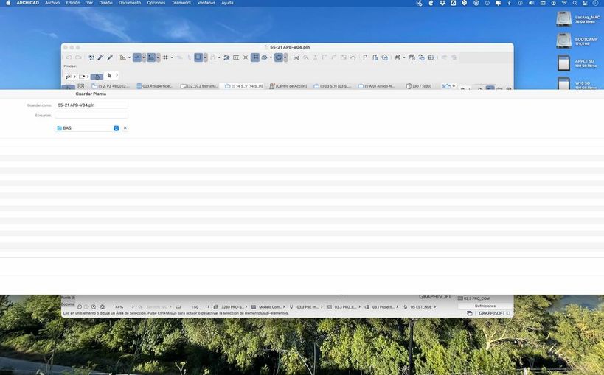Expand the save dialog with chevron button

coord(125,128)
